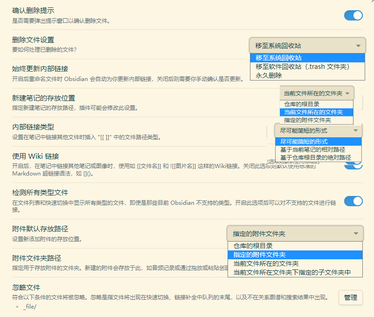Disable the 检测所有类型文件 switch
This screenshot has height=317, width=374.
[353, 201]
